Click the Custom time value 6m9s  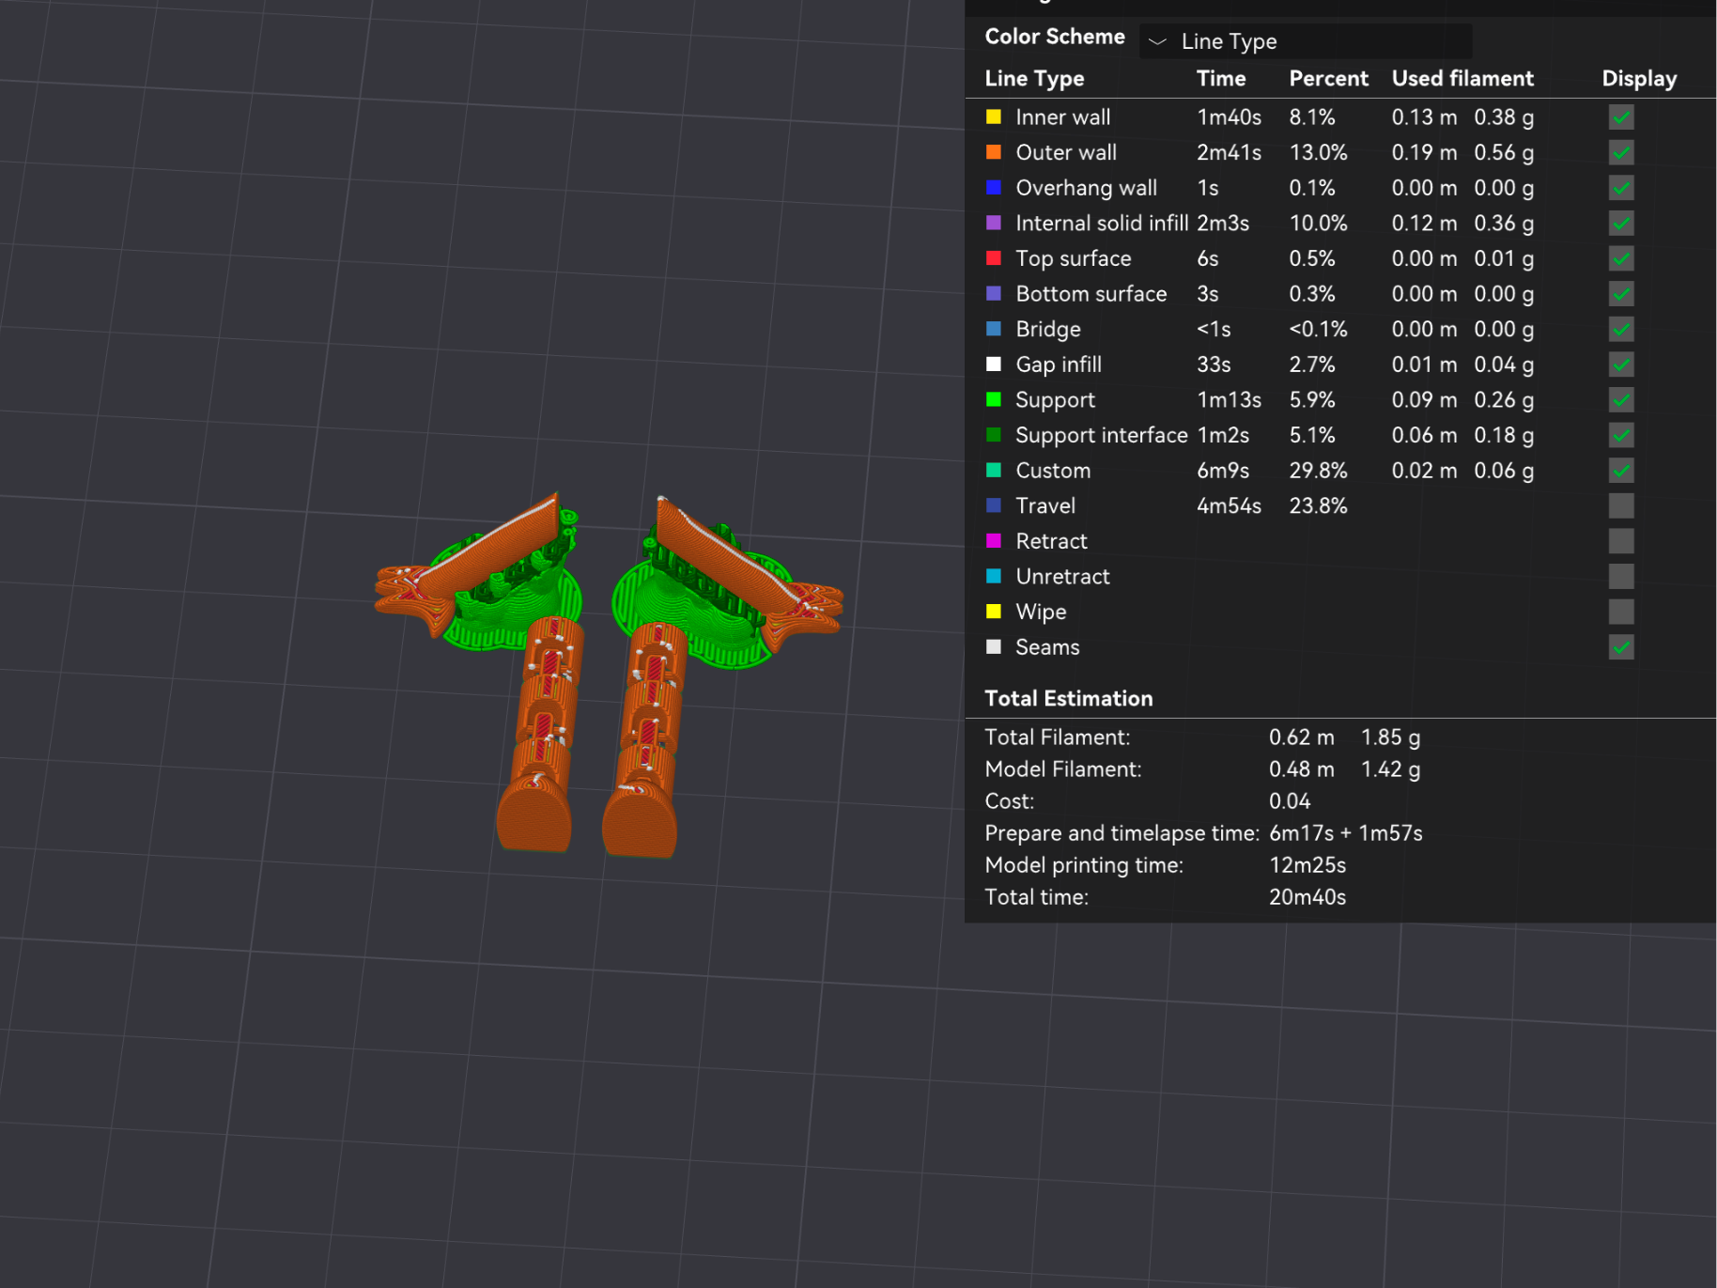[1222, 471]
